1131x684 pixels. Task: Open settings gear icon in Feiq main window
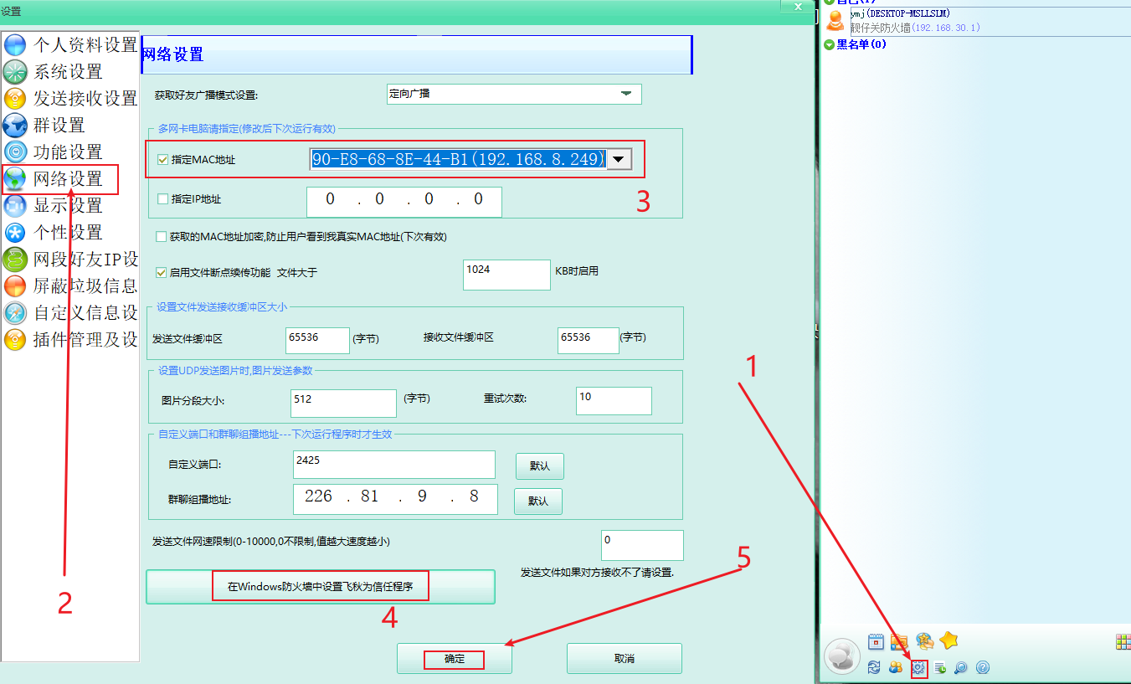tap(918, 667)
